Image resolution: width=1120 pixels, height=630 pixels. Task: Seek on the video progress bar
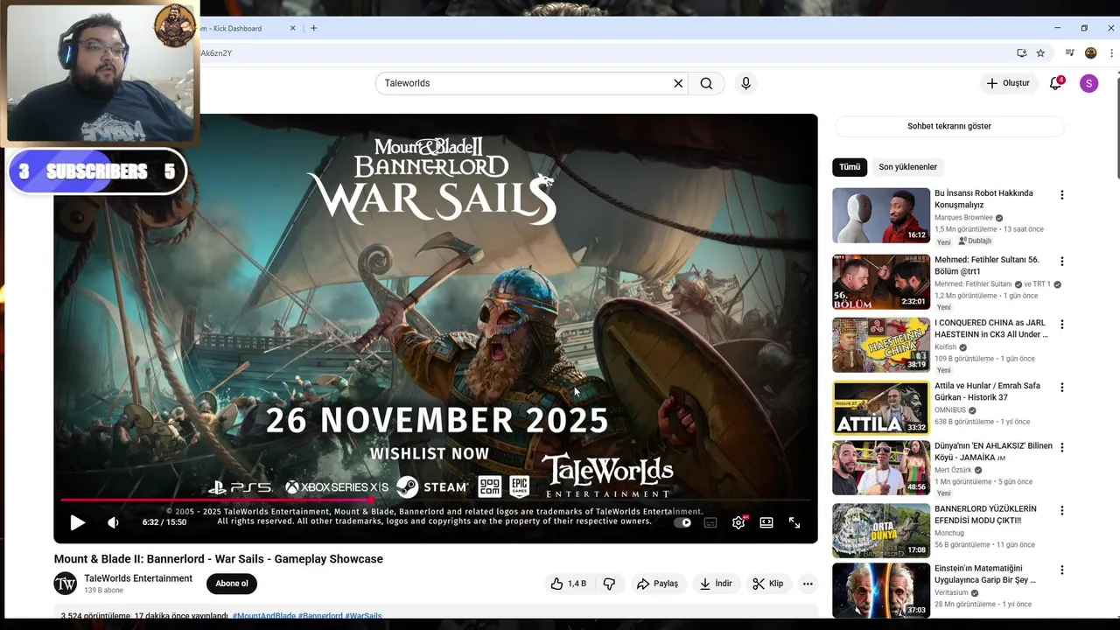[436, 500]
